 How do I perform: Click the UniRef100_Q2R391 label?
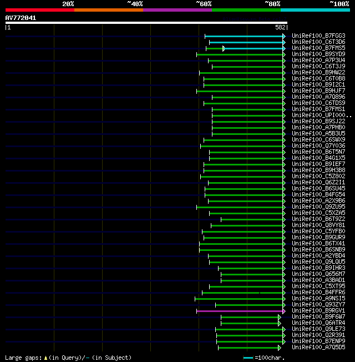pyautogui.click(x=318, y=335)
